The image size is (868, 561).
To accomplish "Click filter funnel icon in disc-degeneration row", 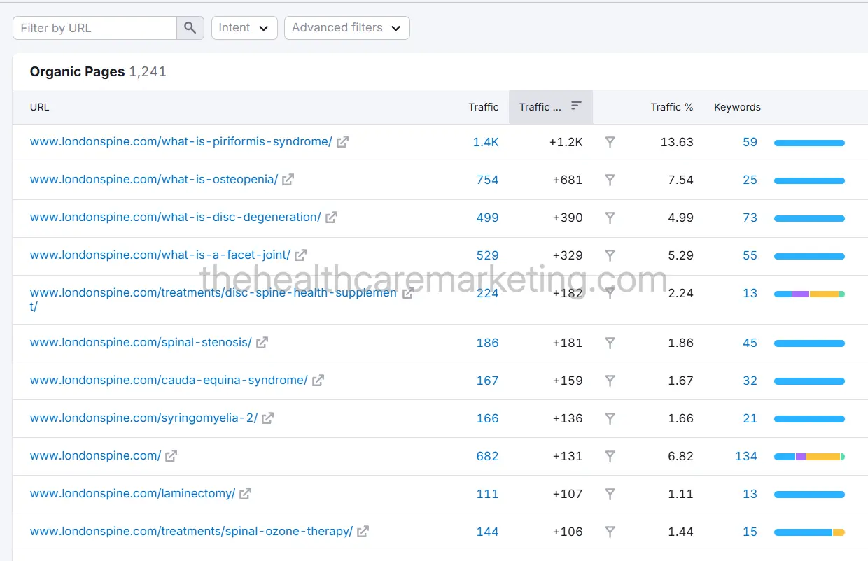I will pyautogui.click(x=610, y=218).
